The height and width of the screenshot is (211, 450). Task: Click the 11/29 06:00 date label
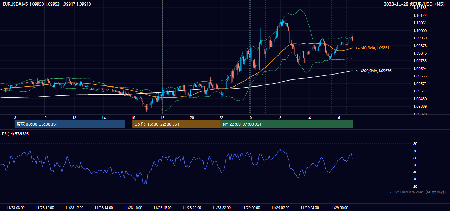pyautogui.click(x=339, y=207)
